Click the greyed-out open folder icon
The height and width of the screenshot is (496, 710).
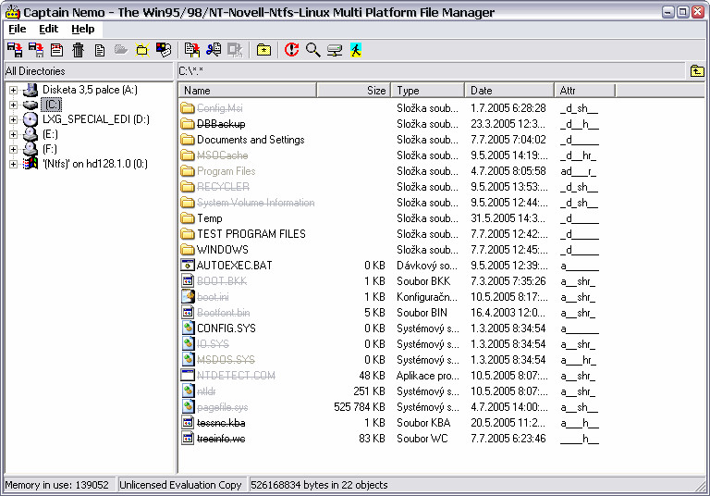coord(120,49)
